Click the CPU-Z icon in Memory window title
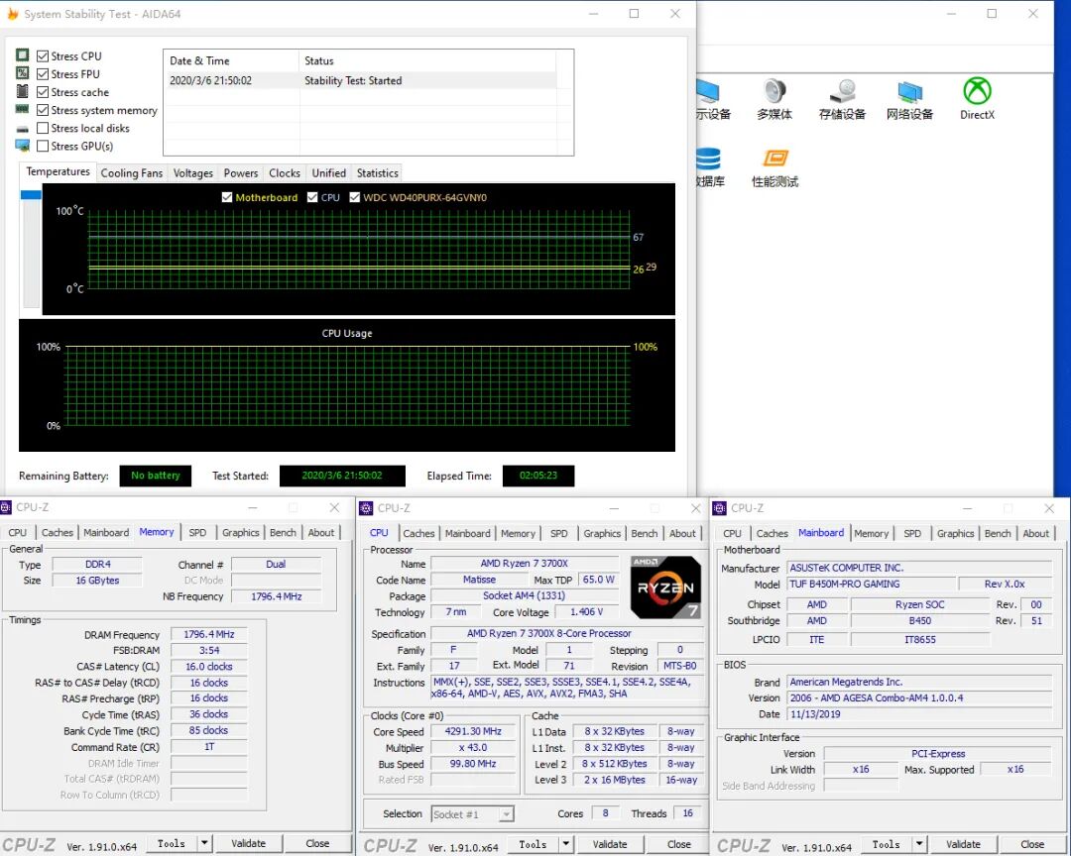The width and height of the screenshot is (1071, 856). [6, 507]
